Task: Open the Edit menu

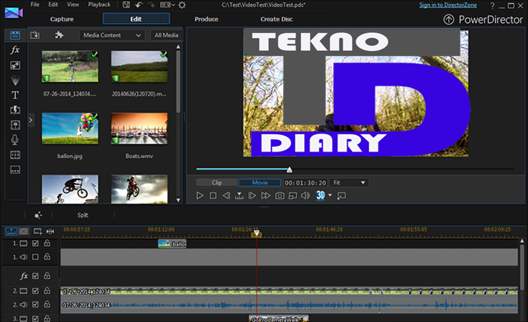Action: click(53, 5)
